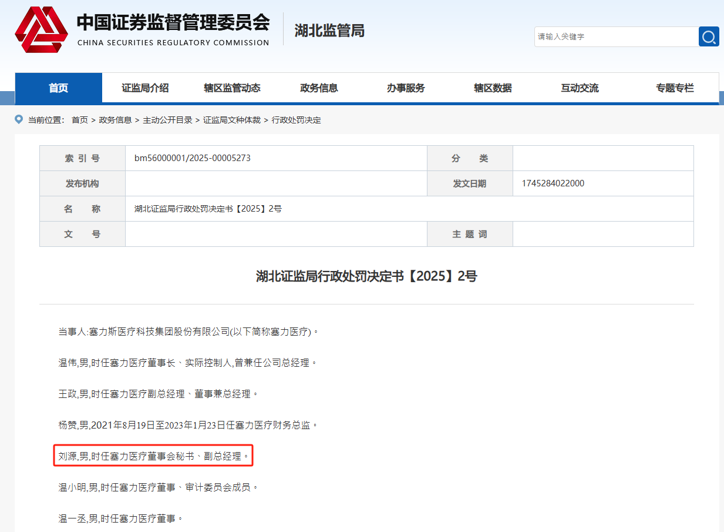724x532 pixels.
Task: Click the document heading 湖北证监局行政处罚决定书【2025】2号
Action: coord(366,276)
